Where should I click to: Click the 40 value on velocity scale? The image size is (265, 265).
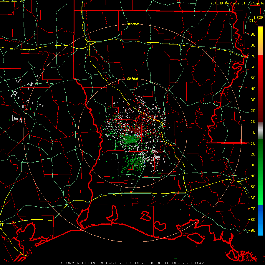coord(253,89)
